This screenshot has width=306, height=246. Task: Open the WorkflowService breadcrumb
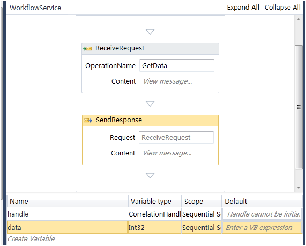tap(35, 8)
